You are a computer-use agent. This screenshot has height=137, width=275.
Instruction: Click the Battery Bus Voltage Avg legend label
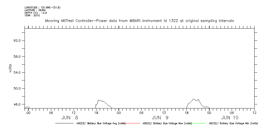coord(100,123)
